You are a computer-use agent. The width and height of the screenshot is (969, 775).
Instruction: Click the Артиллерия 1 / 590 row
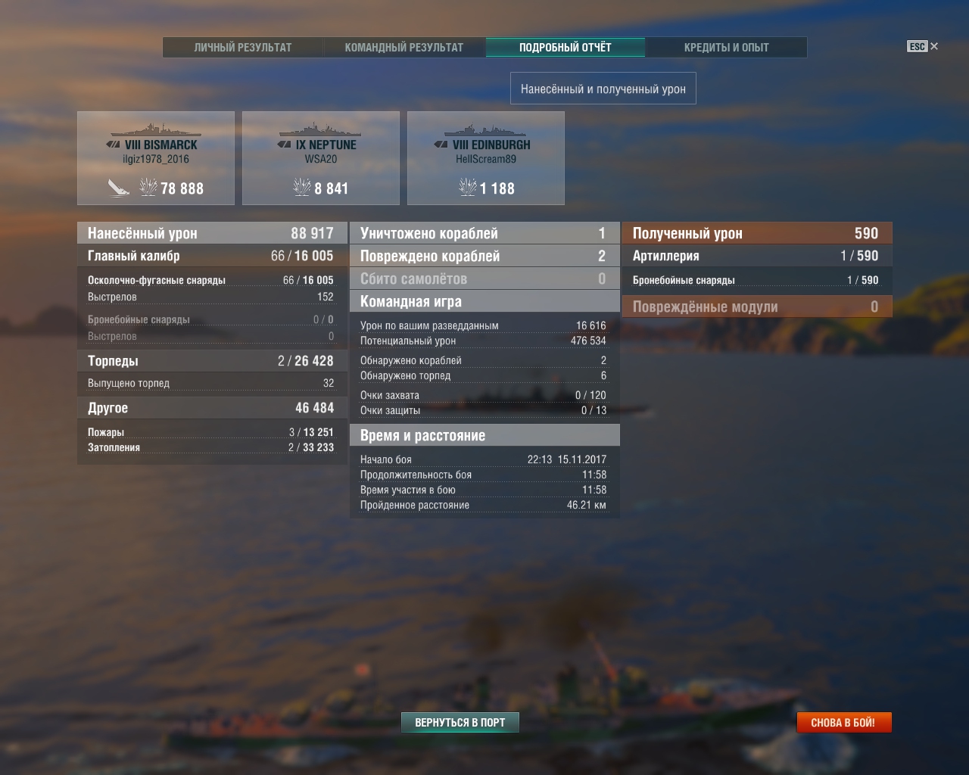pyautogui.click(x=757, y=256)
